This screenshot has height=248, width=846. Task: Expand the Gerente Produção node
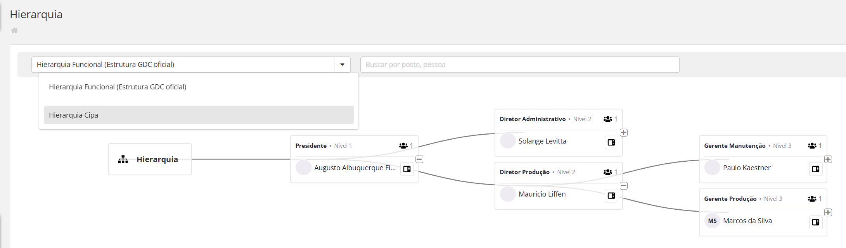[828, 212]
